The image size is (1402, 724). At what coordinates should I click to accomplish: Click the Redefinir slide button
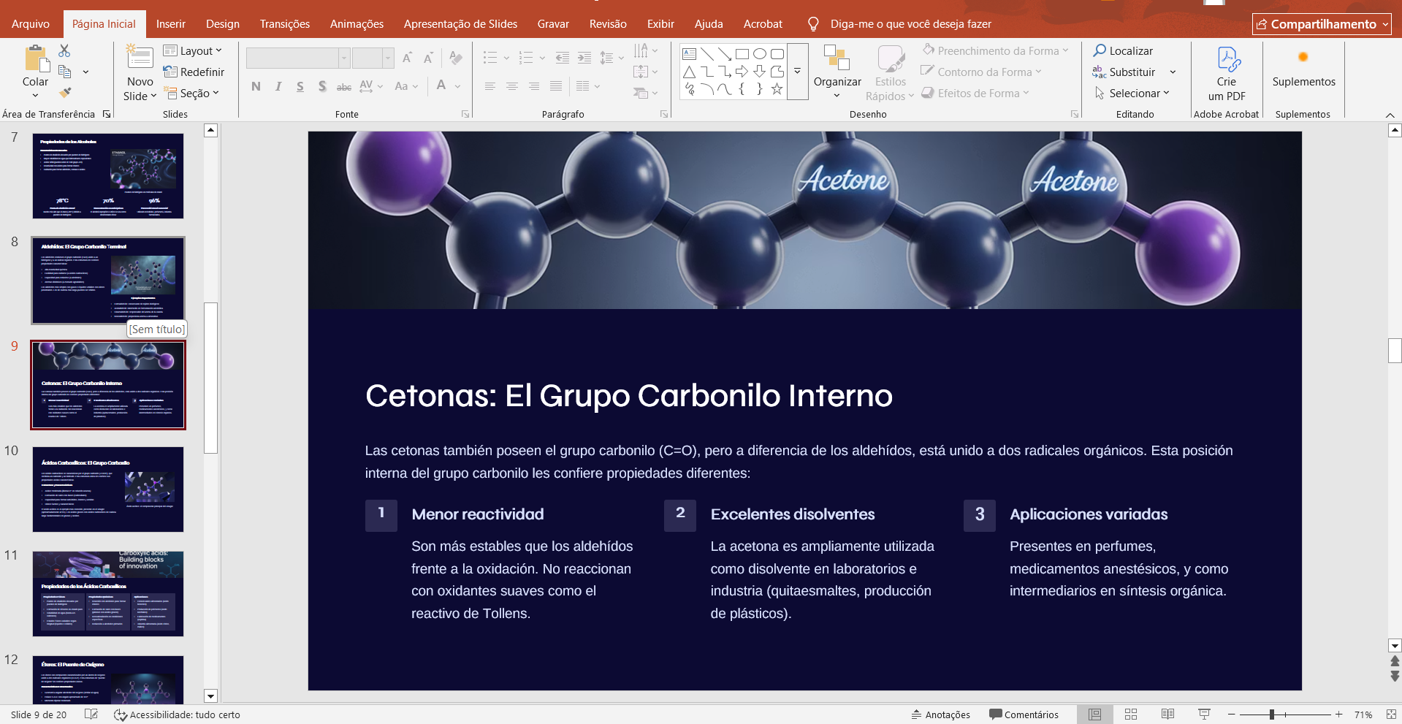click(x=194, y=72)
